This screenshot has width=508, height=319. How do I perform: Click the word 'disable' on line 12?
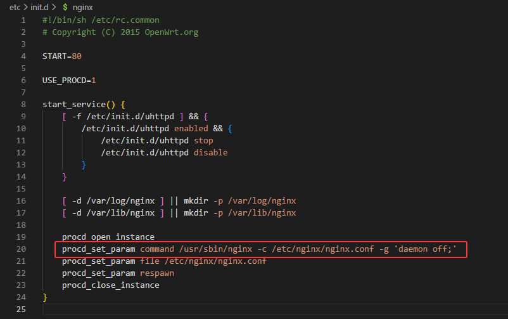click(210, 152)
